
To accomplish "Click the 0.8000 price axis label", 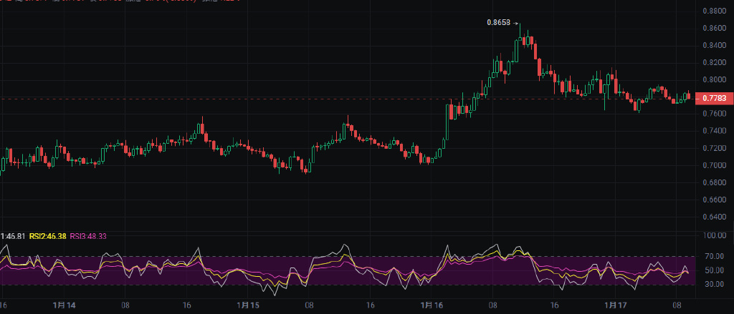I will (x=713, y=80).
